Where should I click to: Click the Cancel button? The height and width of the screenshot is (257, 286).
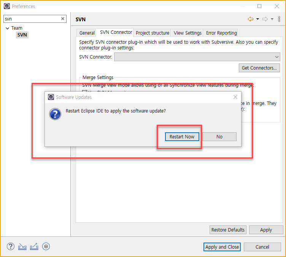(262, 247)
